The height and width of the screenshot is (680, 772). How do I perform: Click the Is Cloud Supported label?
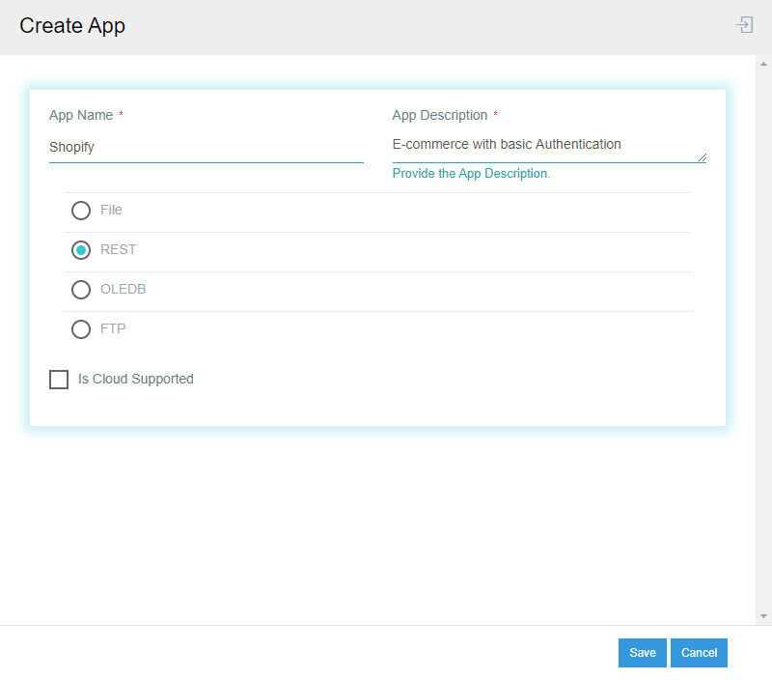pyautogui.click(x=136, y=379)
